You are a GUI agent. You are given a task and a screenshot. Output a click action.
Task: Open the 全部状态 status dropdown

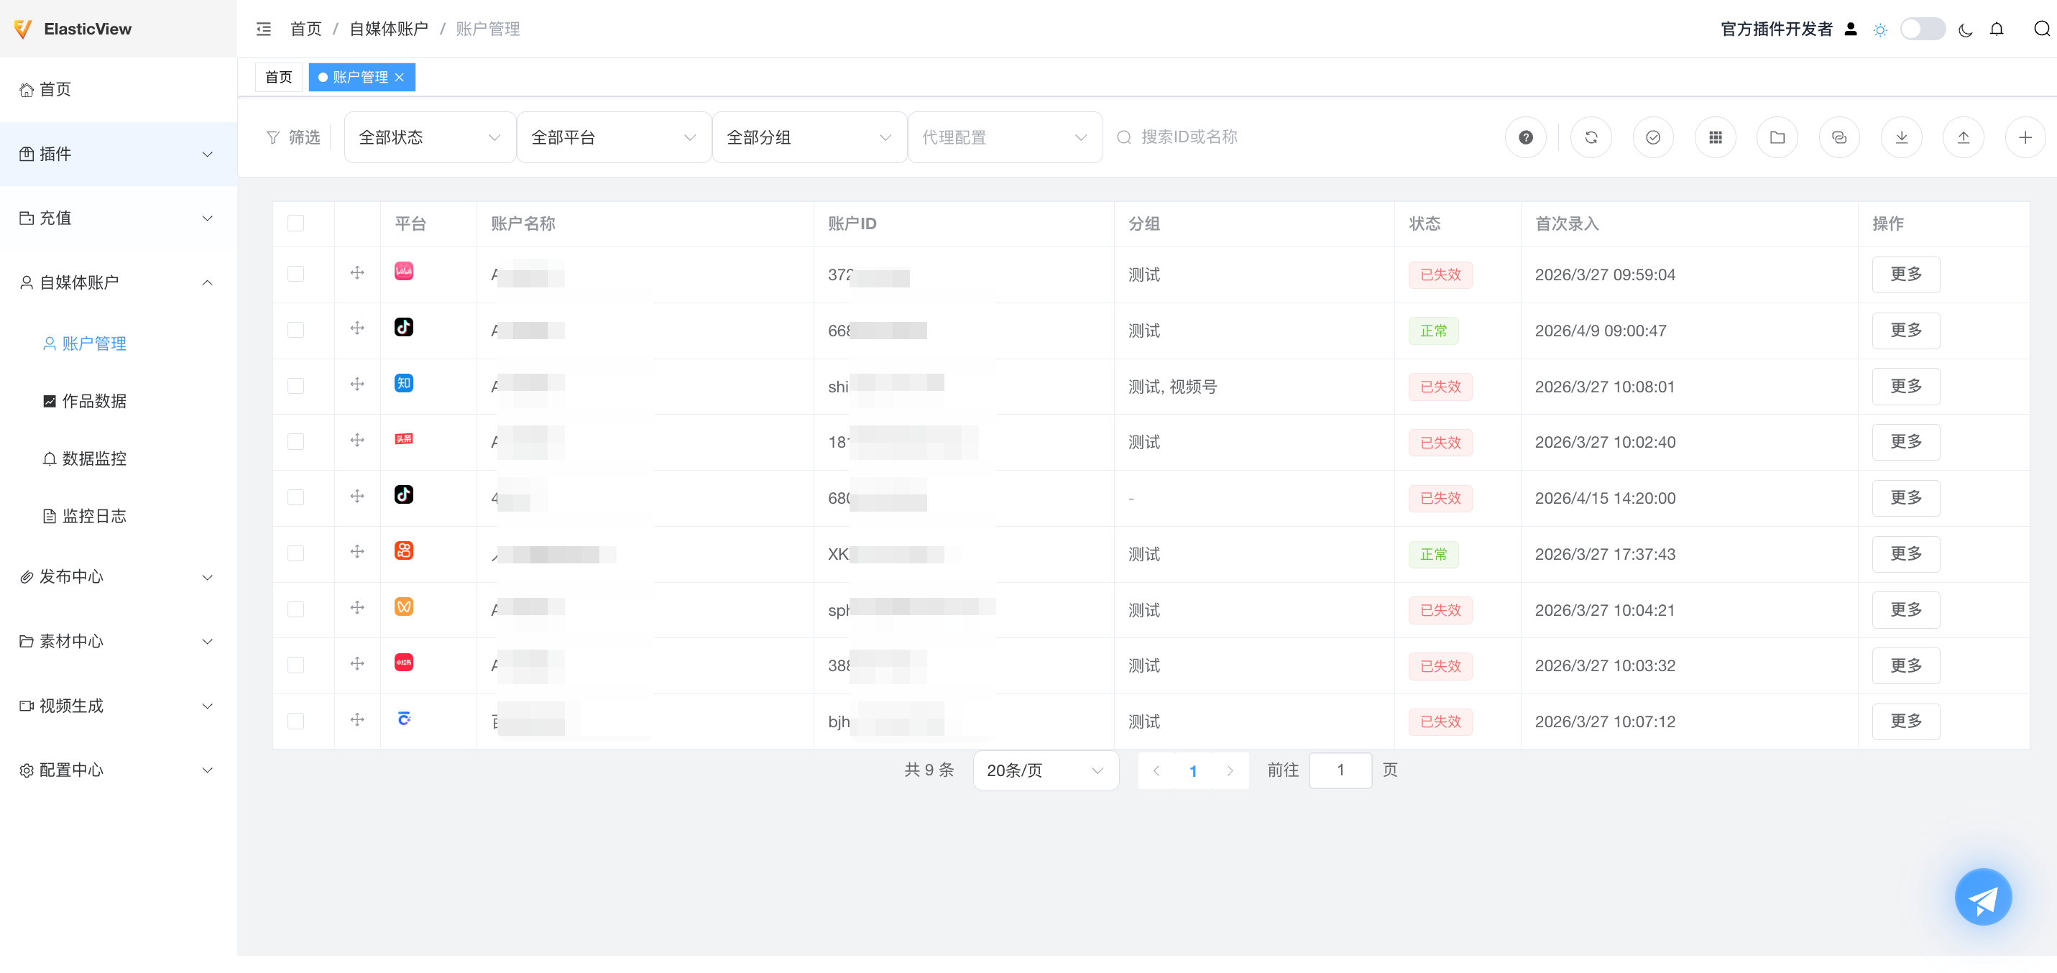tap(429, 137)
